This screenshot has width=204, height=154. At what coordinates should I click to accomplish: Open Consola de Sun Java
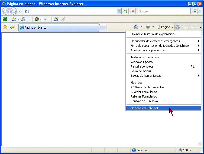coord(164,101)
